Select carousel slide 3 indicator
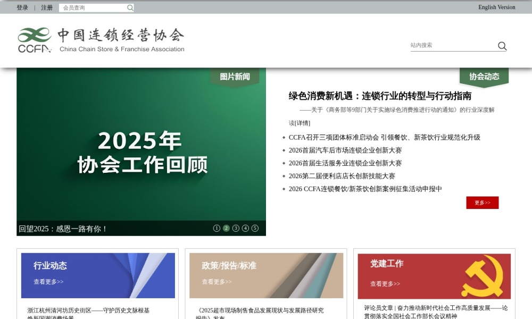Image resolution: width=532 pixels, height=319 pixels. (x=235, y=228)
